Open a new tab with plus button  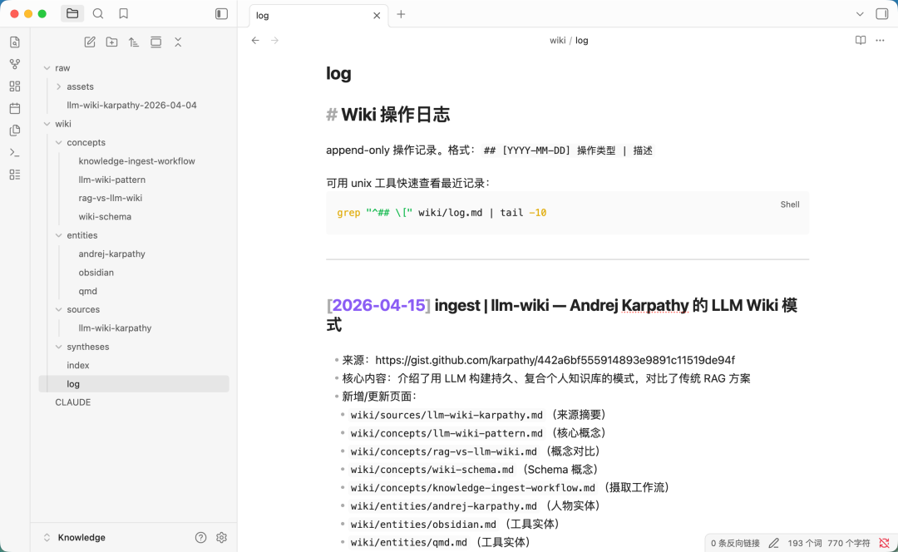tap(401, 14)
